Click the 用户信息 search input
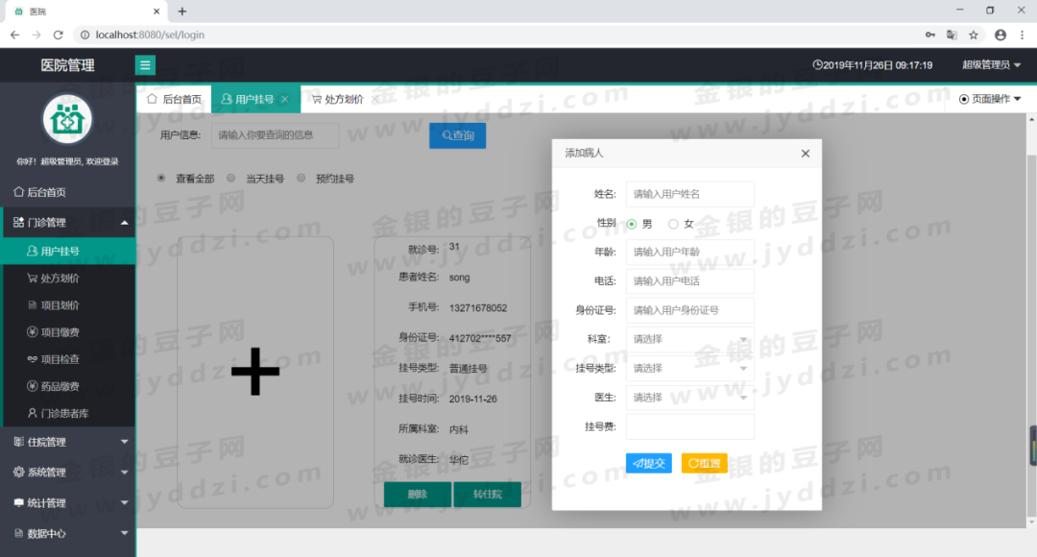 pyautogui.click(x=276, y=135)
